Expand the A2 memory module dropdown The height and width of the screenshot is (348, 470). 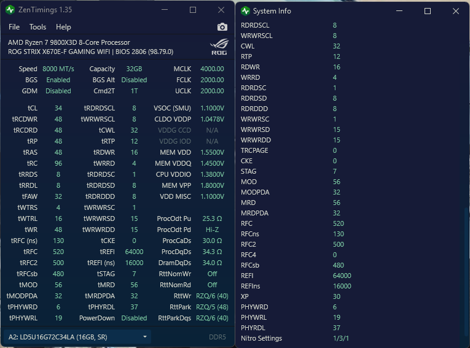point(77,337)
